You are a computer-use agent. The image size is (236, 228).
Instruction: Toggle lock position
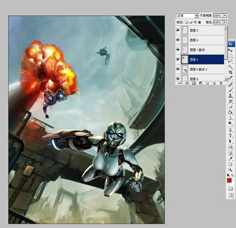click(x=195, y=22)
